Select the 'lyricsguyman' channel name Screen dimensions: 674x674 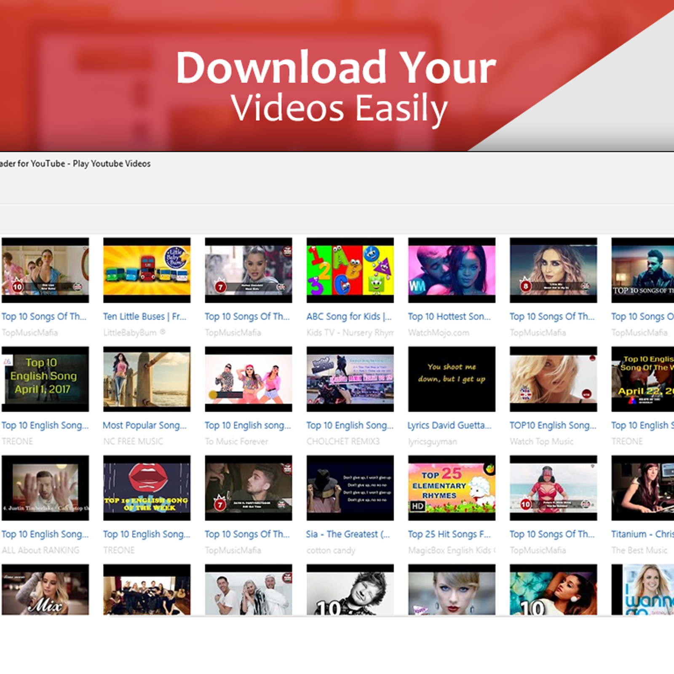pos(432,442)
